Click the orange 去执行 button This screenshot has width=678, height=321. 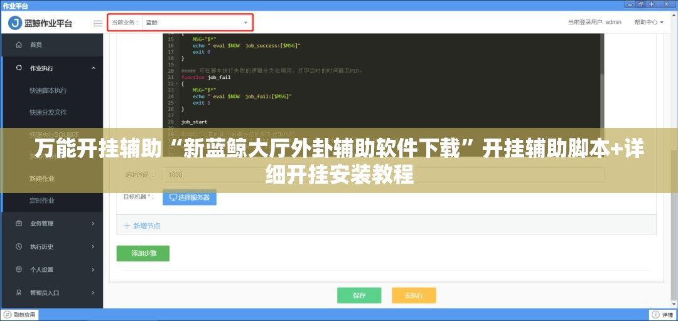[414, 295]
